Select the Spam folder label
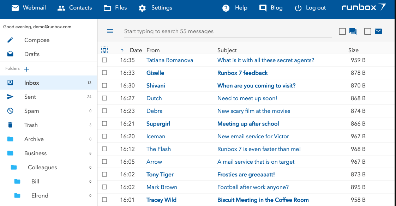 click(x=31, y=111)
